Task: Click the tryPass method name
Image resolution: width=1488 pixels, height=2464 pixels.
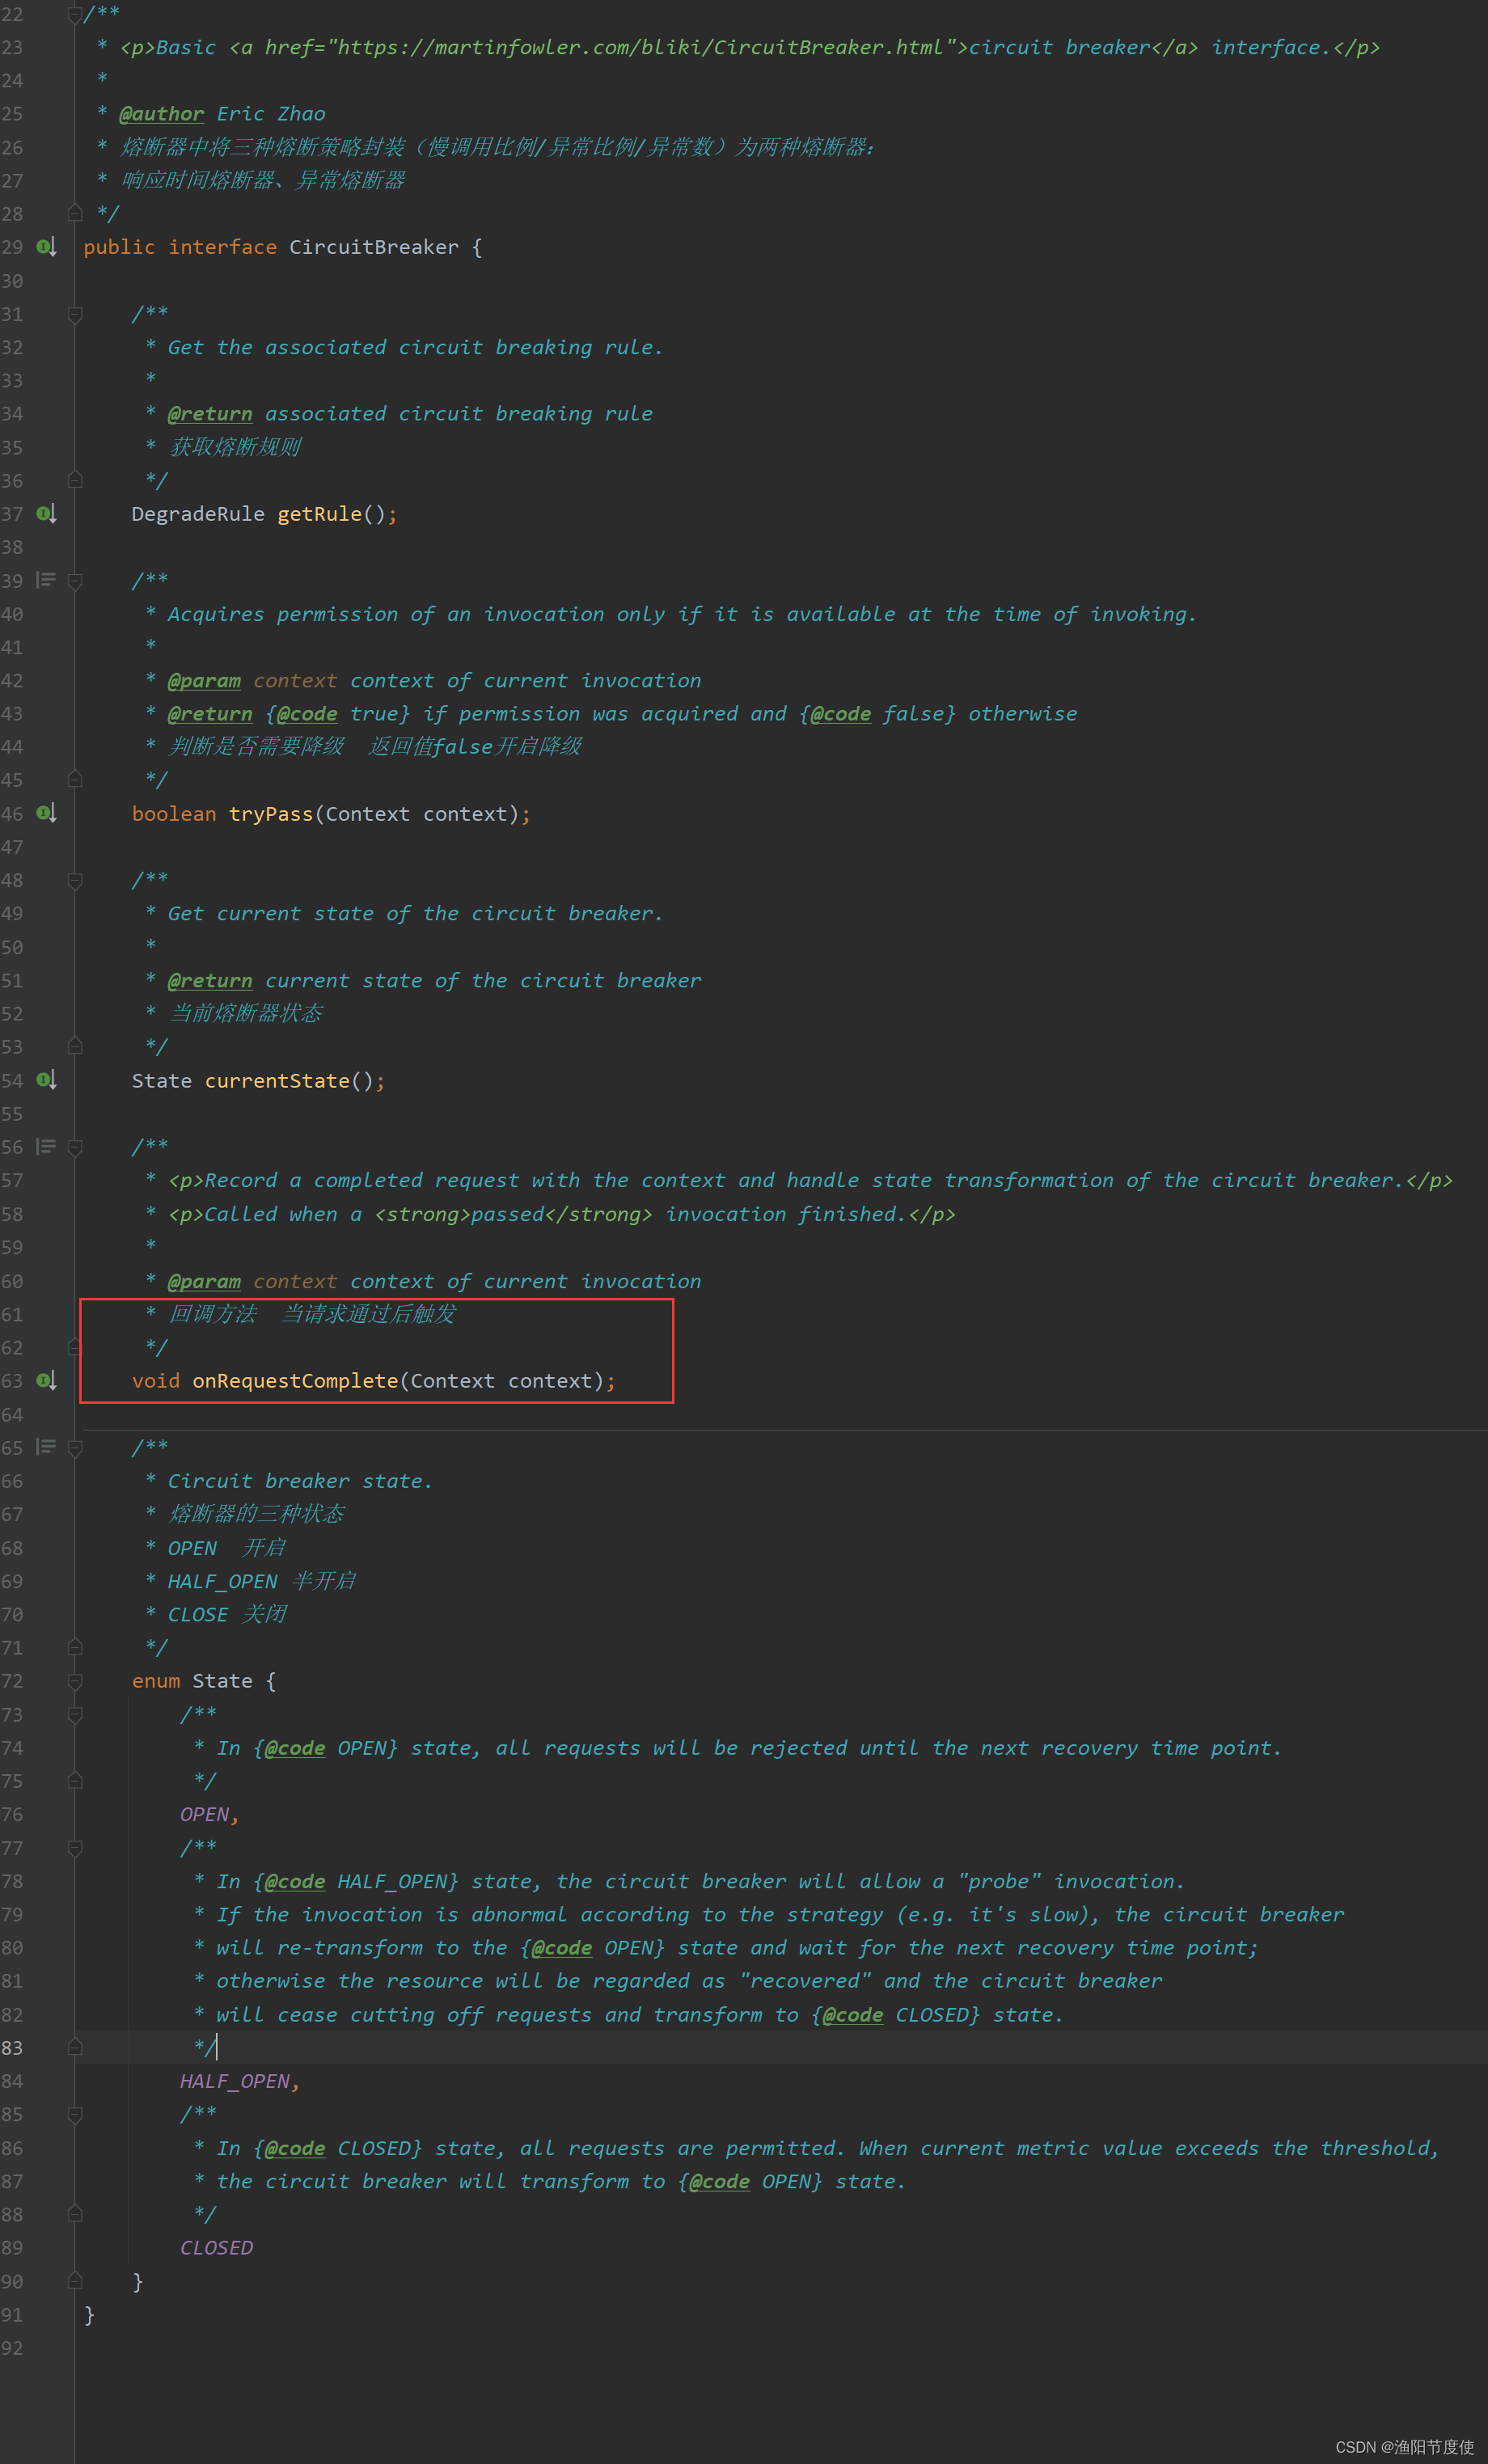Action: coord(271,813)
